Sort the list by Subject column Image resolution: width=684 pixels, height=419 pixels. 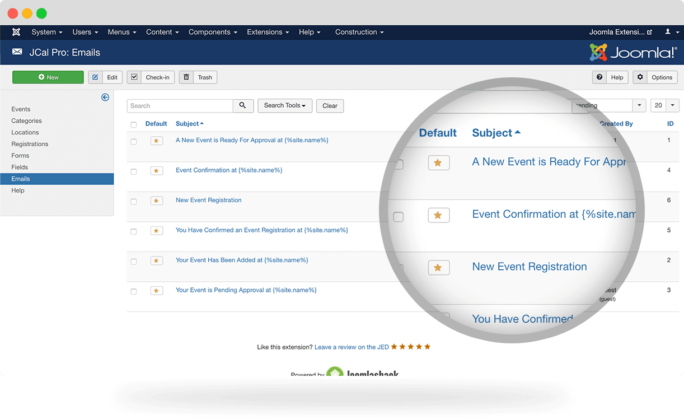pyautogui.click(x=190, y=124)
